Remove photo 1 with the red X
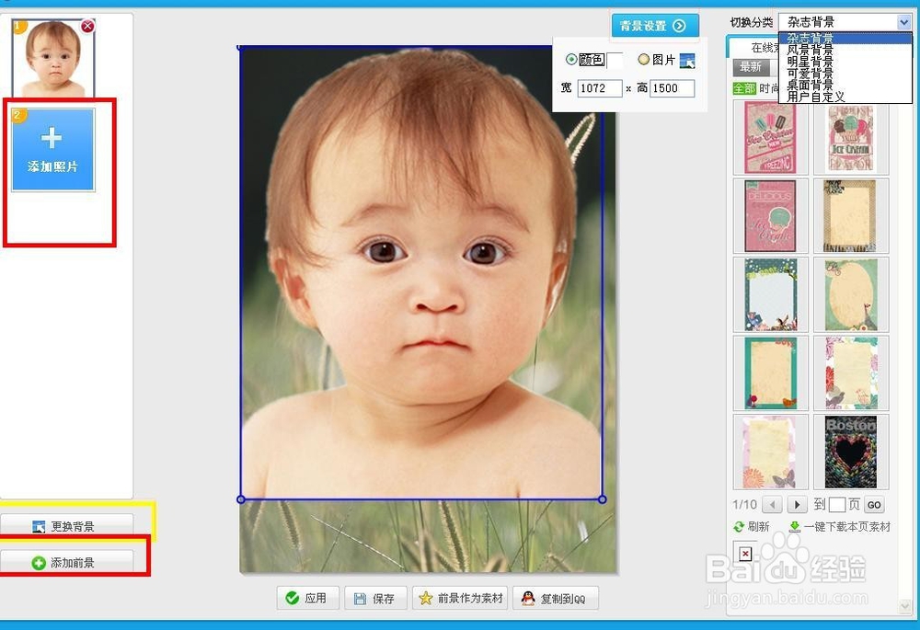The height and width of the screenshot is (630, 920). [x=87, y=27]
